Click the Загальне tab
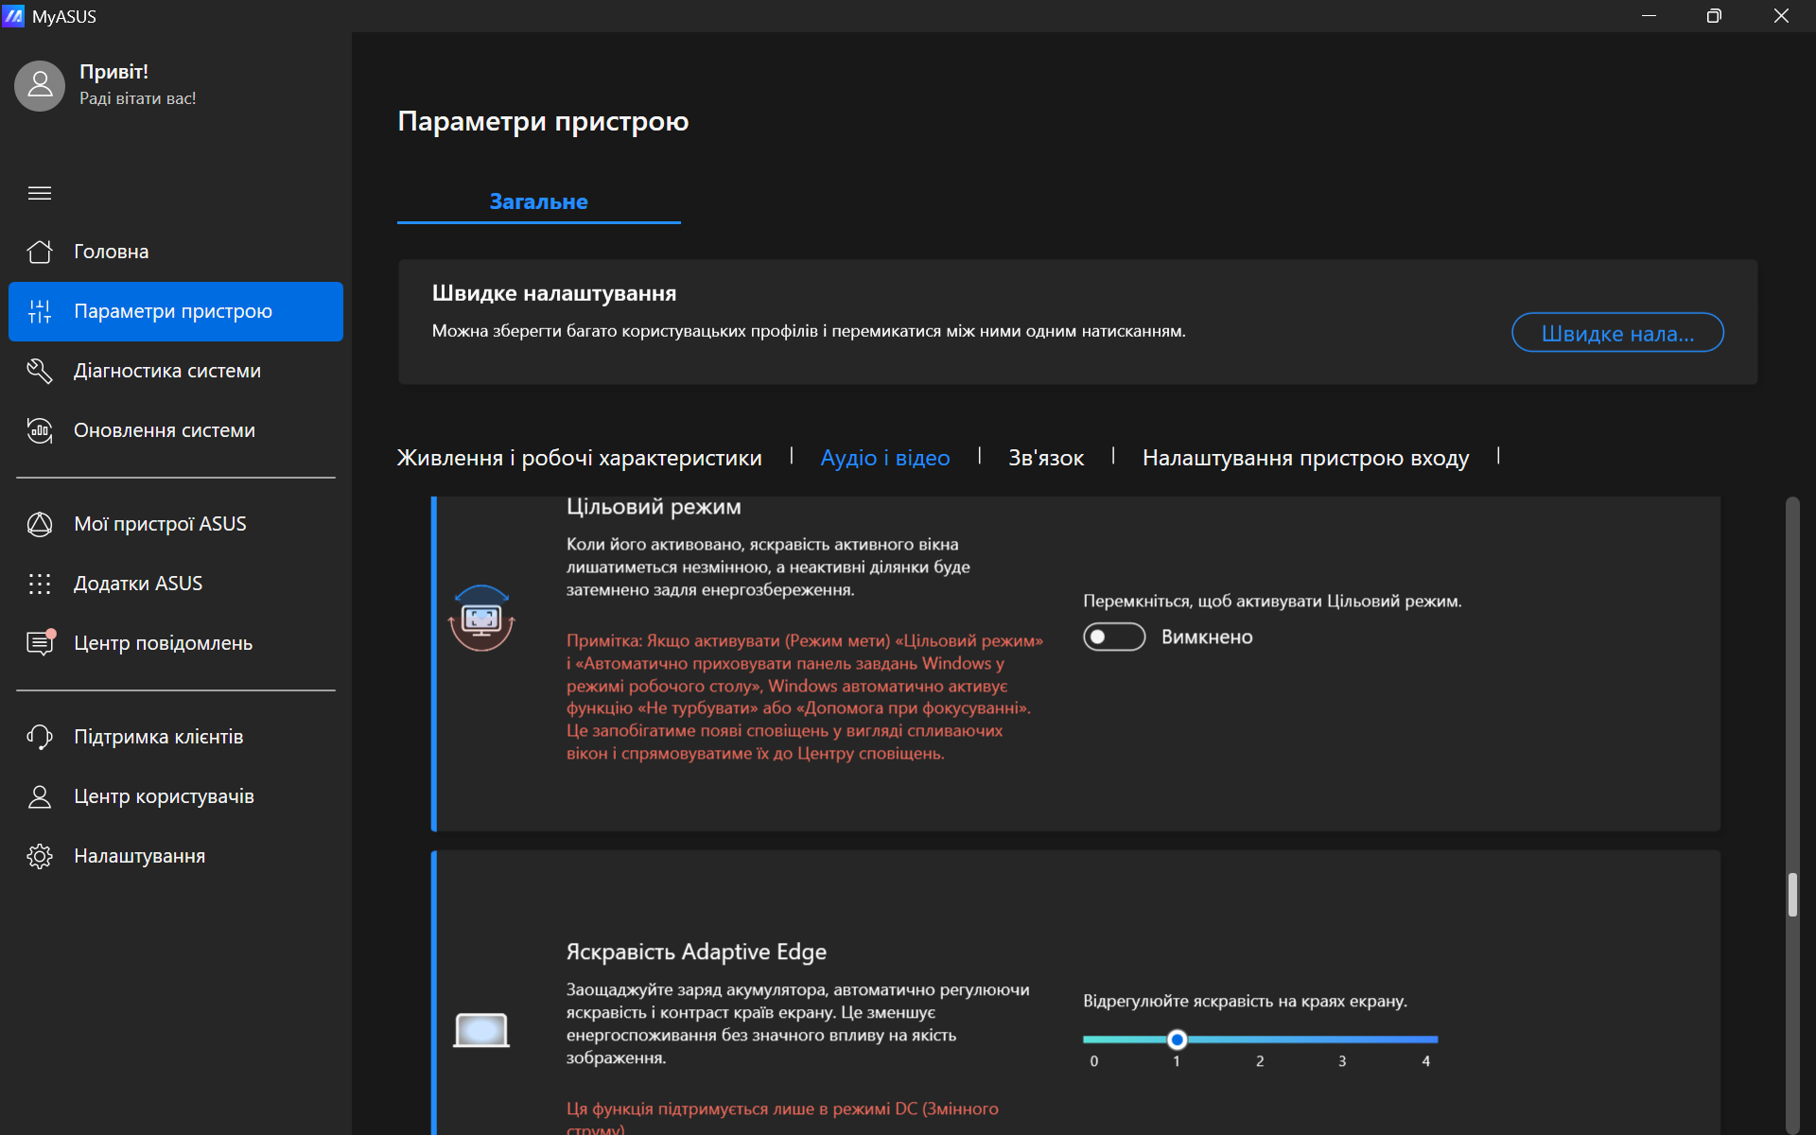Viewport: 1816px width, 1135px height. click(538, 201)
